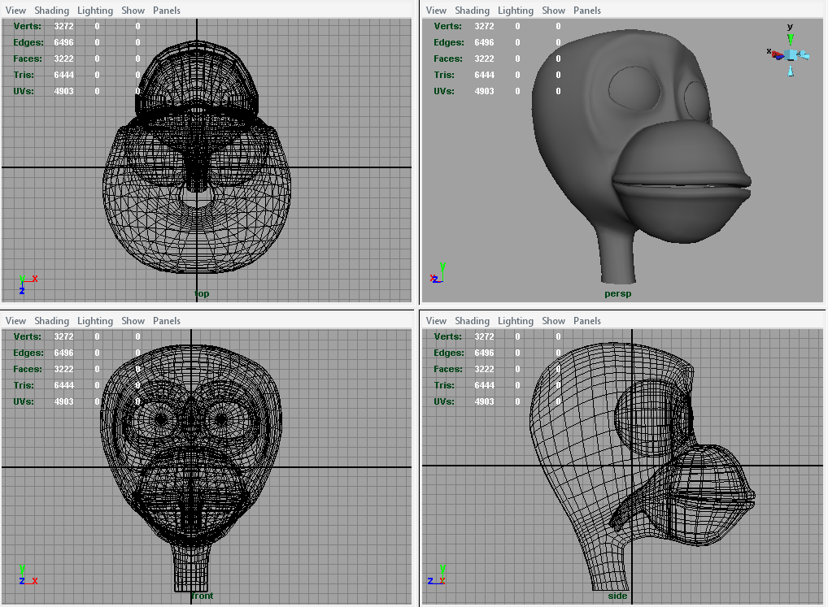828x607 pixels.
Task: Open the Shading menu in the persp viewport
Action: click(472, 11)
